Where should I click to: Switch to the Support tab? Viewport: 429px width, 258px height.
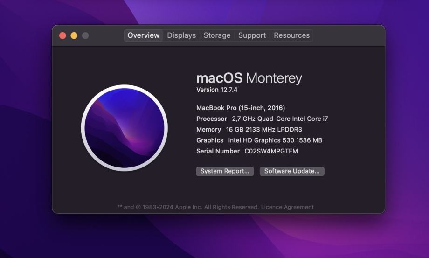pos(252,35)
